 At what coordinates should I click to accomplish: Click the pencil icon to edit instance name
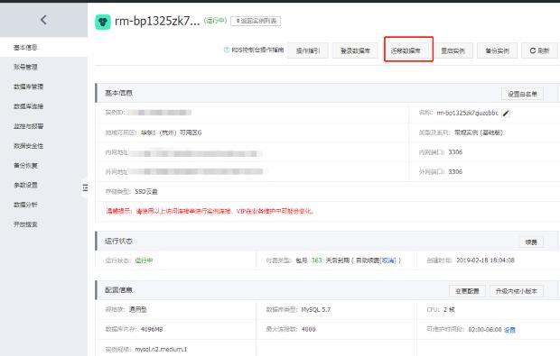coord(506,114)
